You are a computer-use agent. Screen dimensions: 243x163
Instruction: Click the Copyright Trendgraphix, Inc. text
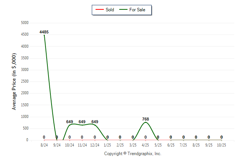pyautogui.click(x=132, y=154)
